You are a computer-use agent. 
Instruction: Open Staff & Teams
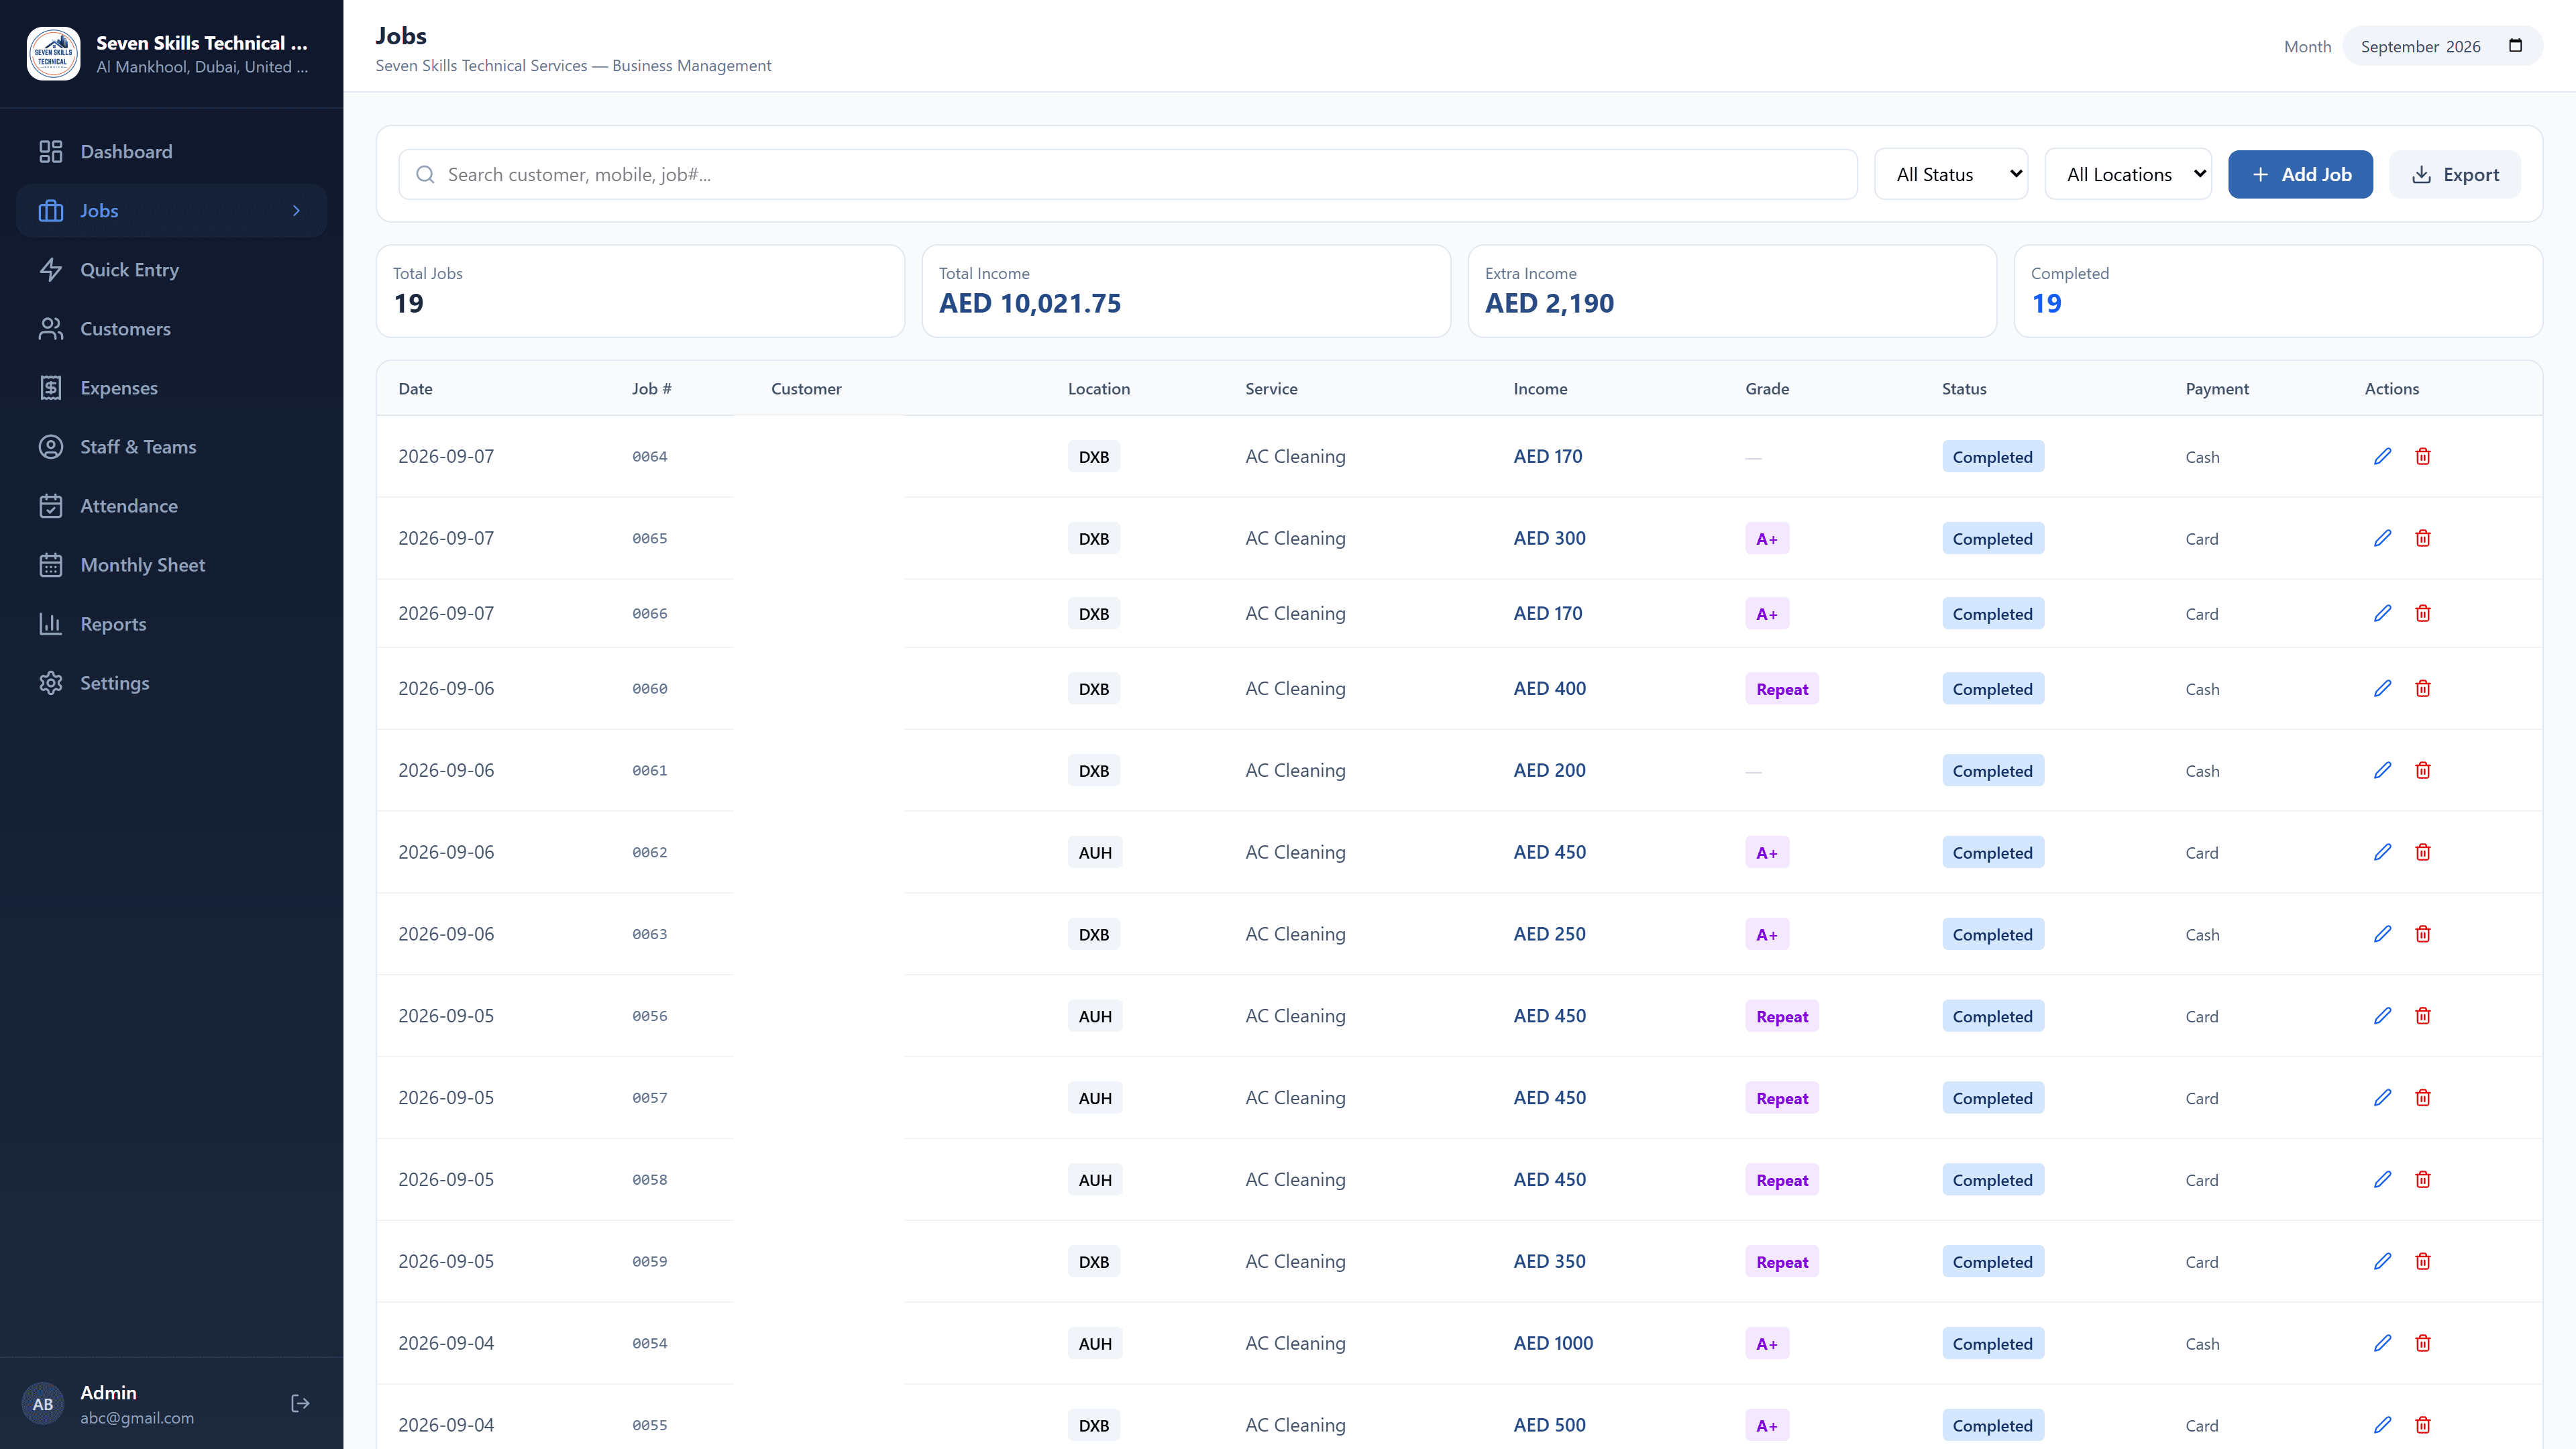171,447
